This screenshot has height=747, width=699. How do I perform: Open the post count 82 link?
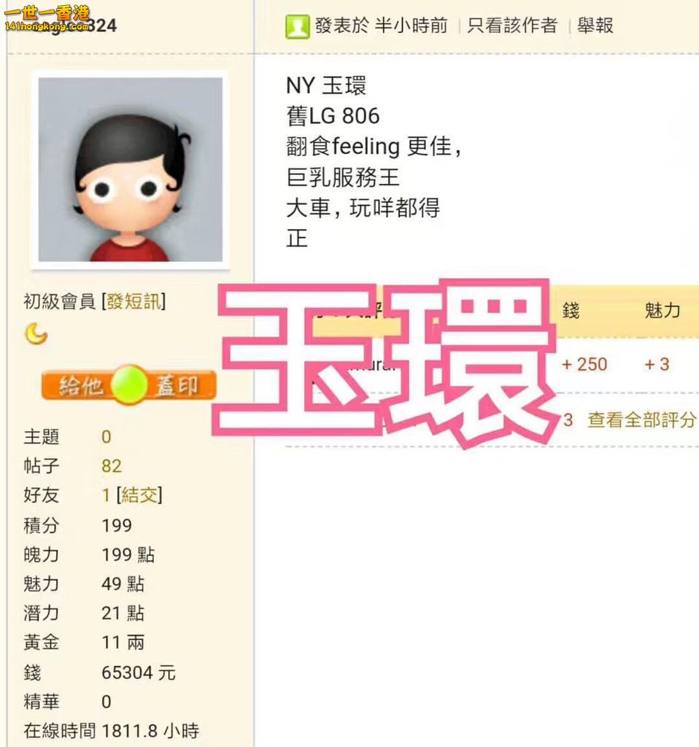(x=112, y=466)
